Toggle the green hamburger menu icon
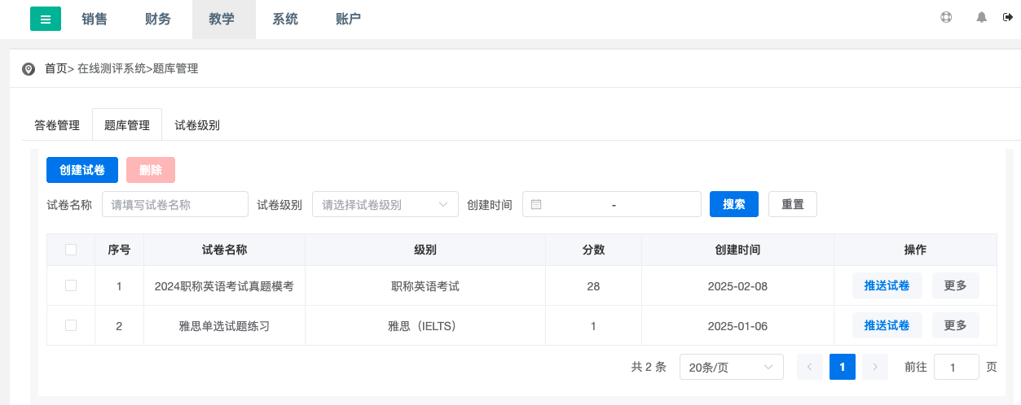 coord(46,19)
